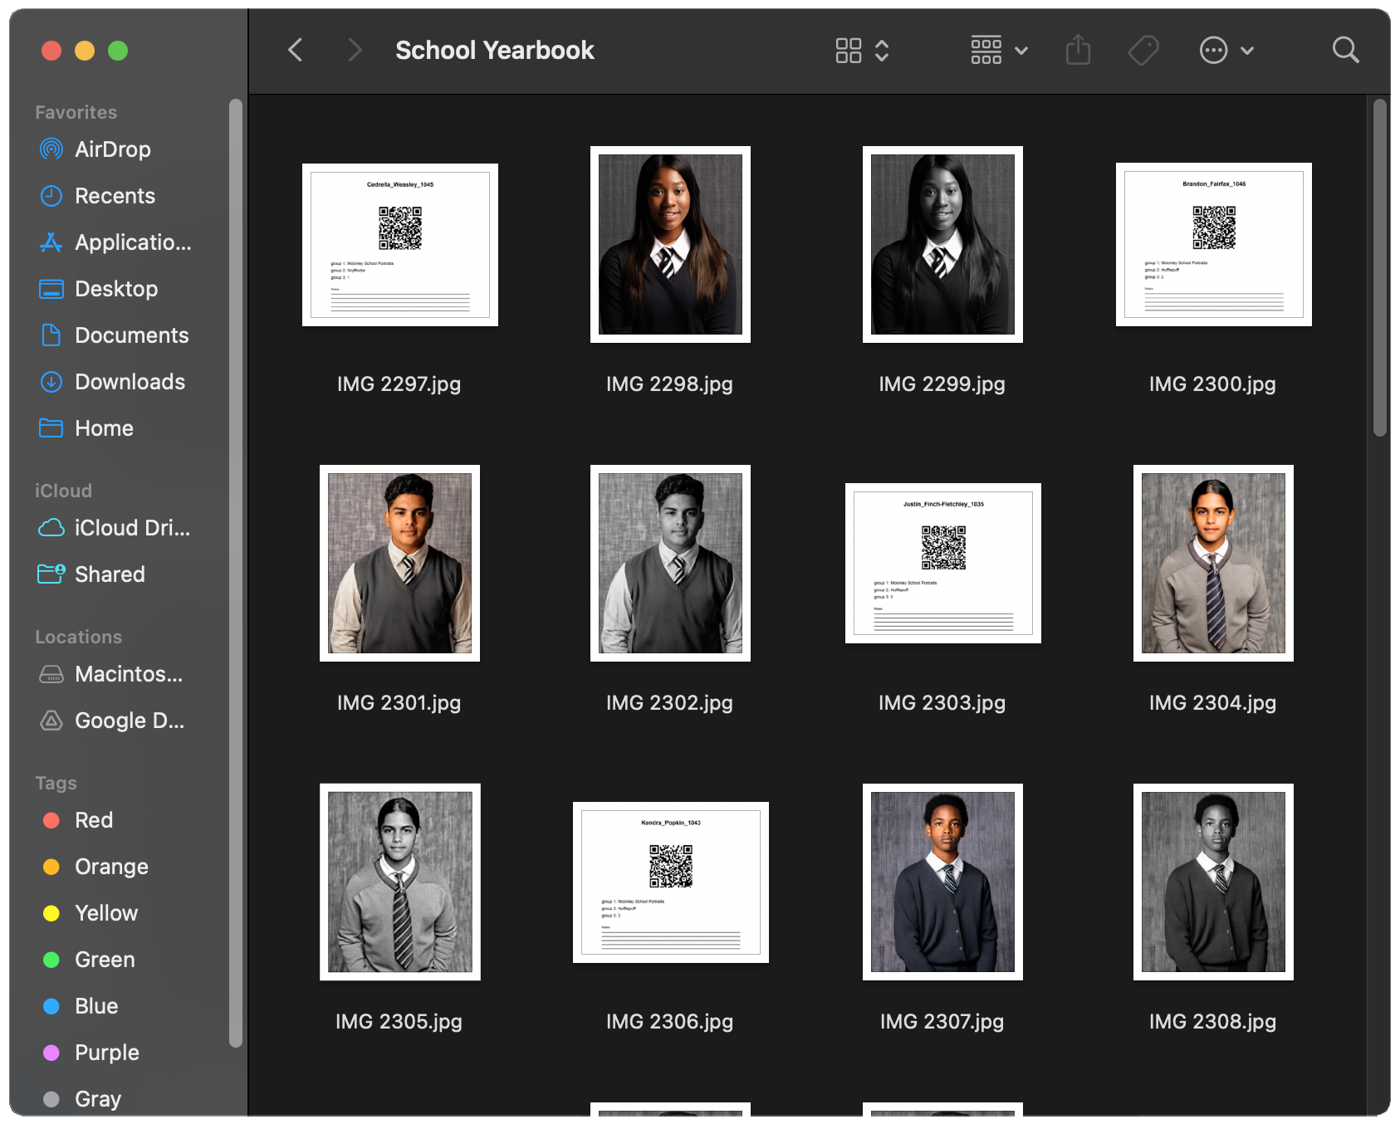
Task: Click the Share toolbar icon
Action: point(1078,50)
